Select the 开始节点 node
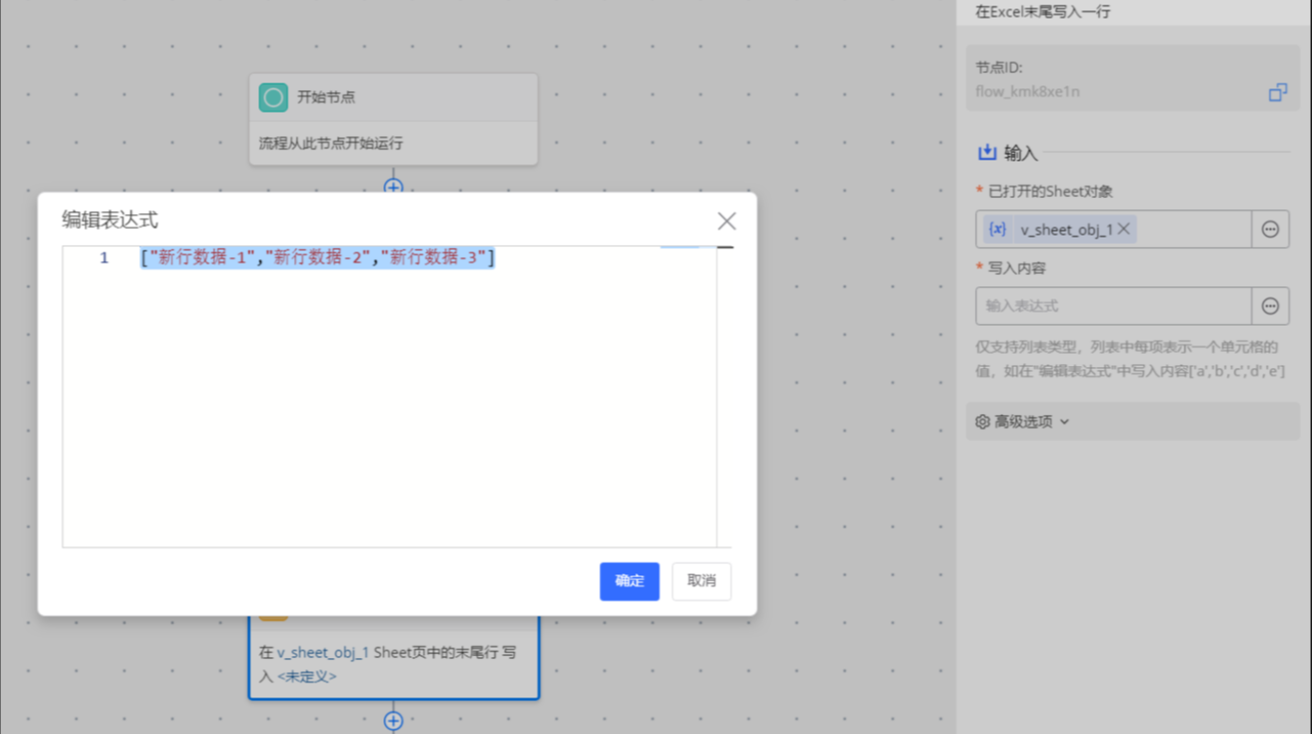Screen dimensions: 1312x734 394,119
